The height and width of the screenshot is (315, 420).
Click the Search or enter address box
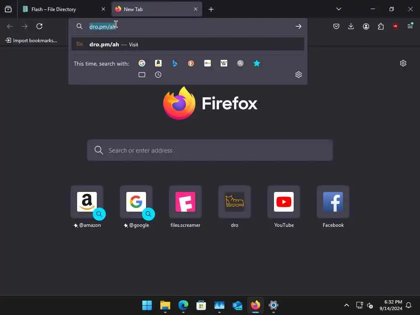point(210,150)
